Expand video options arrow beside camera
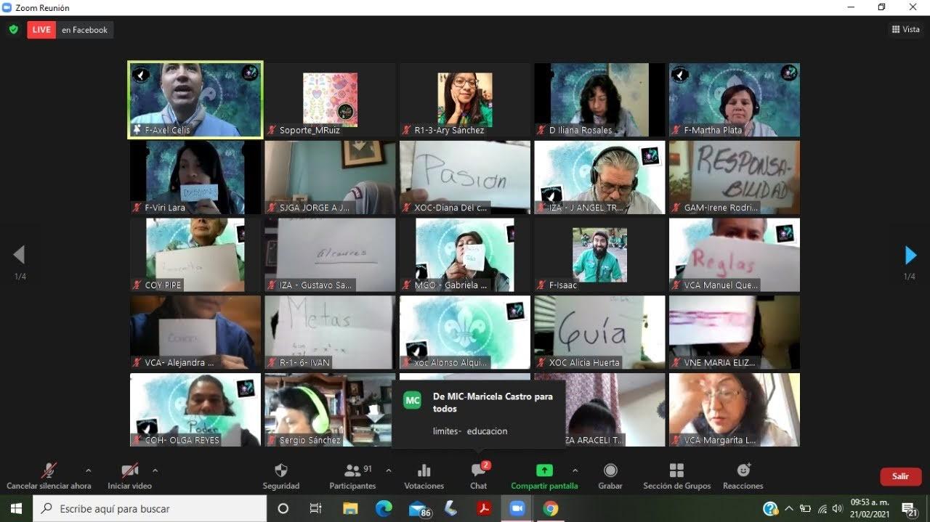Image resolution: width=930 pixels, height=522 pixels. point(155,470)
